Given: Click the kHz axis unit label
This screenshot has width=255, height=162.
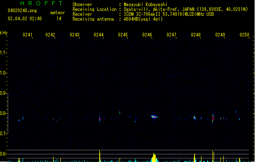Looking at the screenshot, I should click(x=4, y=33).
